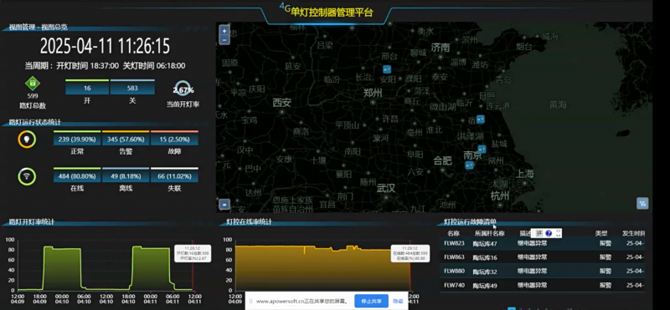
Task: Open the 239 (39.90%) 正常 tile
Action: pos(77,139)
